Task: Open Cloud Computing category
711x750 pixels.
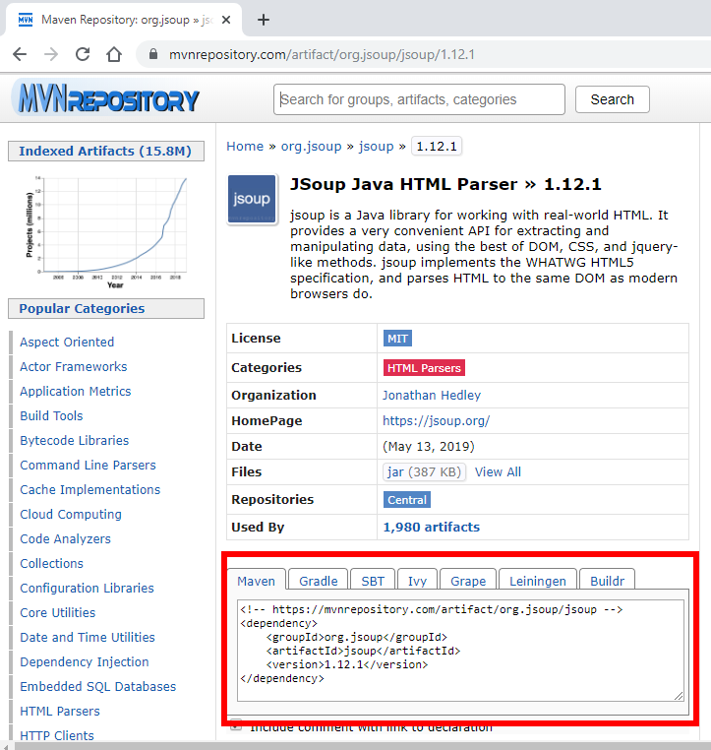Action: (x=71, y=514)
